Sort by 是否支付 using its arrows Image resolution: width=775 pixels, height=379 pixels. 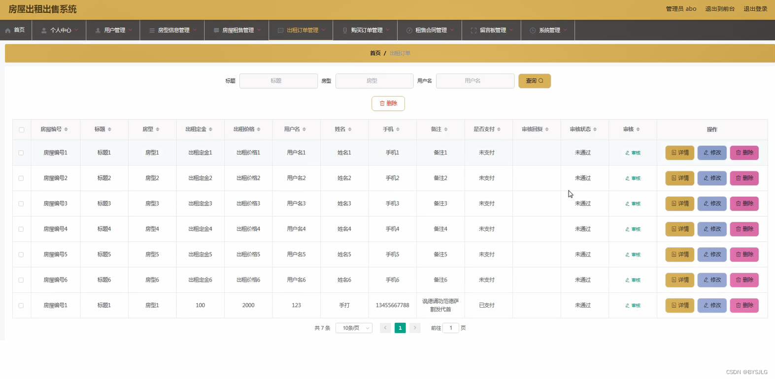tap(499, 129)
